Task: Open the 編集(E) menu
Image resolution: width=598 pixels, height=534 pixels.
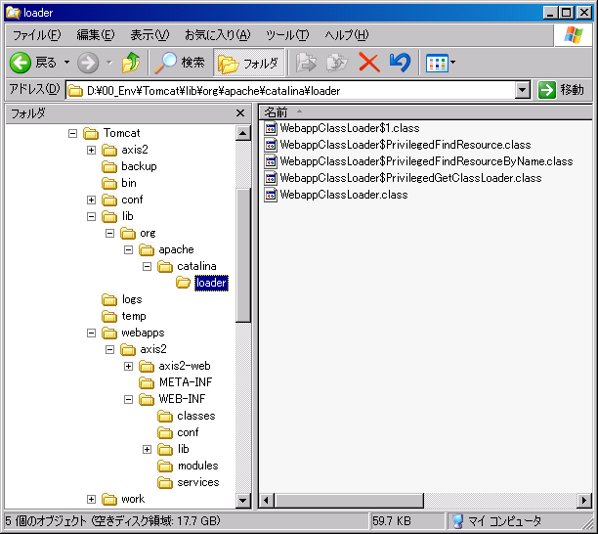Action: coord(96,35)
